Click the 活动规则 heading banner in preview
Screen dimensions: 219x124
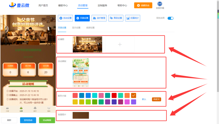(x=28, y=84)
